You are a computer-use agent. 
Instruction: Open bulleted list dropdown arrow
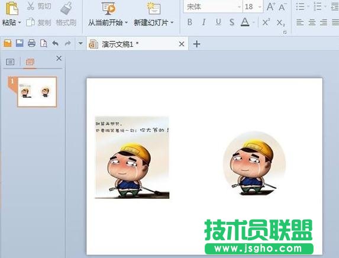[308, 7]
